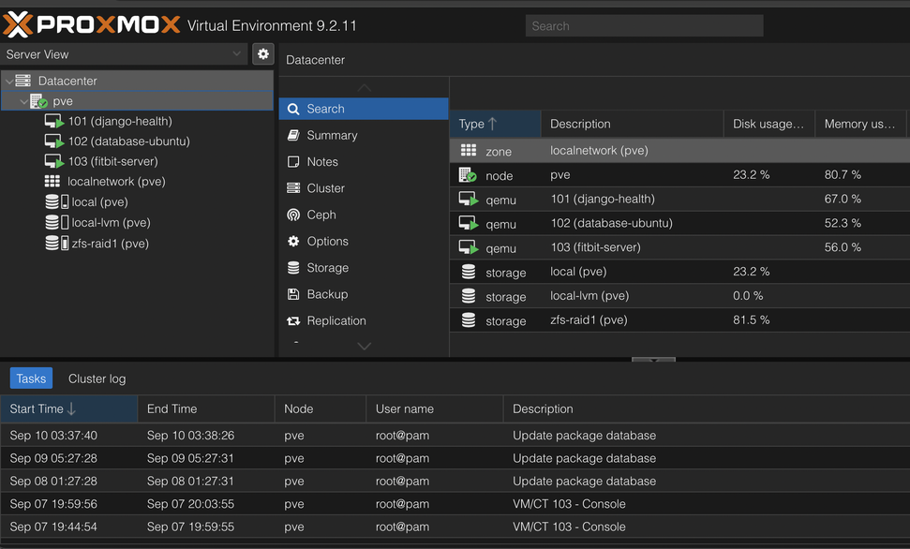Open the Storage menu item
The image size is (910, 549).
point(364,268)
